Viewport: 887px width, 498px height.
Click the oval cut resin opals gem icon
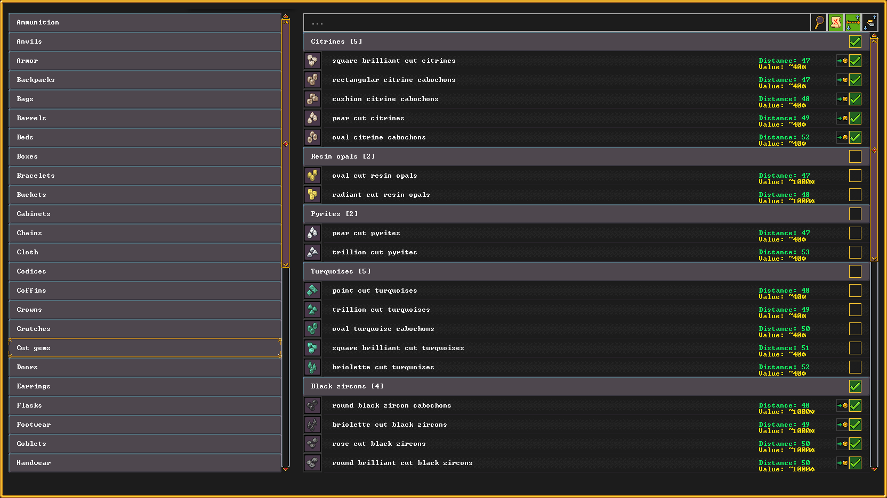coord(312,176)
